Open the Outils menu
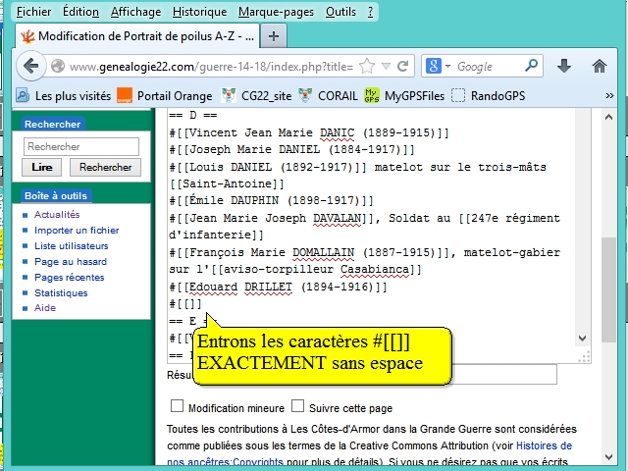This screenshot has width=628, height=471. 340,12
